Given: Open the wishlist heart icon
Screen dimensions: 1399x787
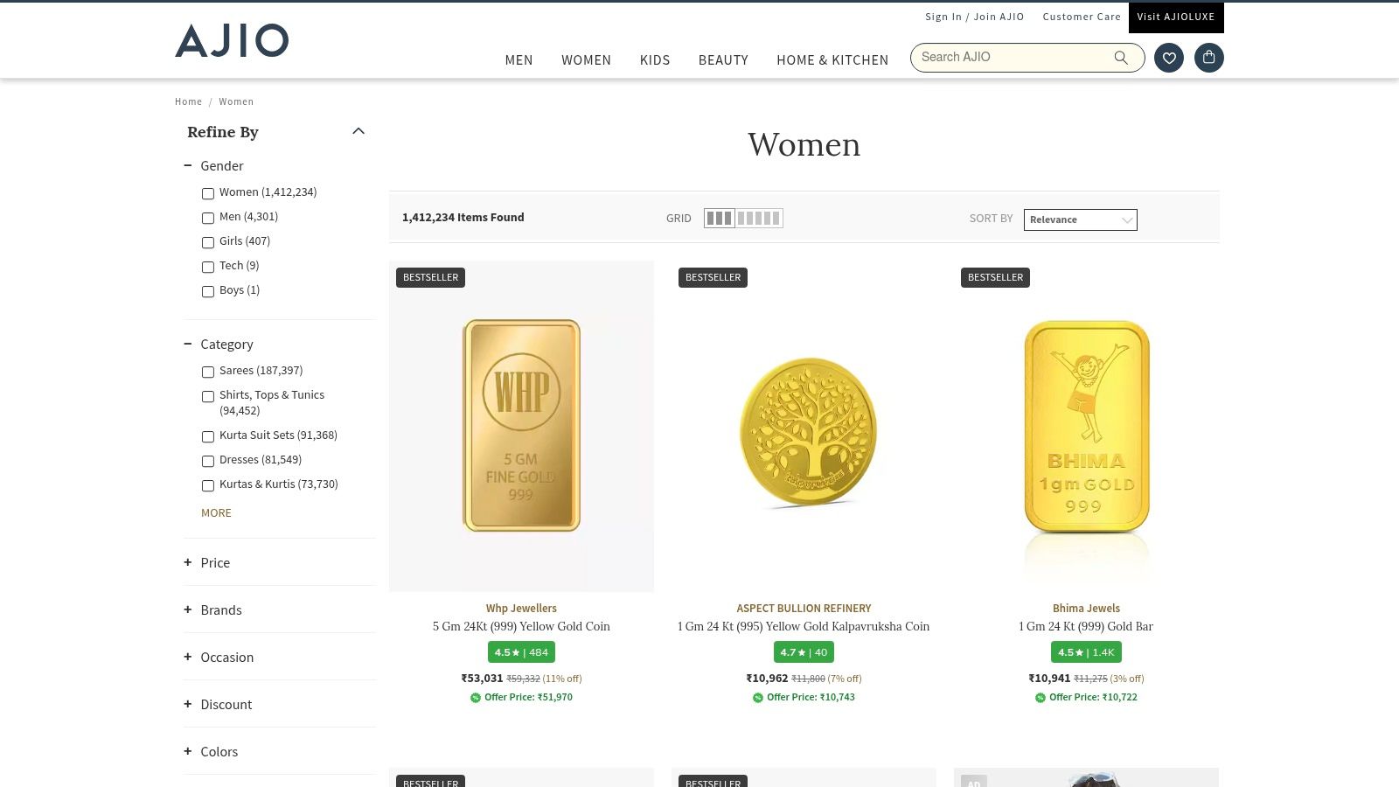Looking at the screenshot, I should [1169, 58].
